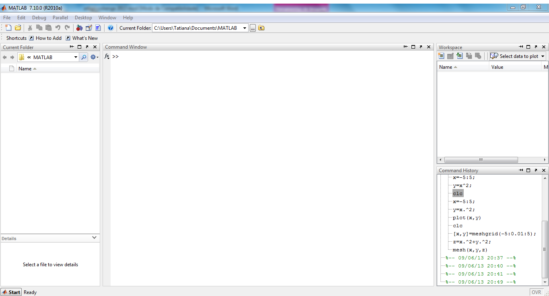This screenshot has height=296, width=549.
Task: Browse for folder with the ellipsis button
Action: click(253, 28)
